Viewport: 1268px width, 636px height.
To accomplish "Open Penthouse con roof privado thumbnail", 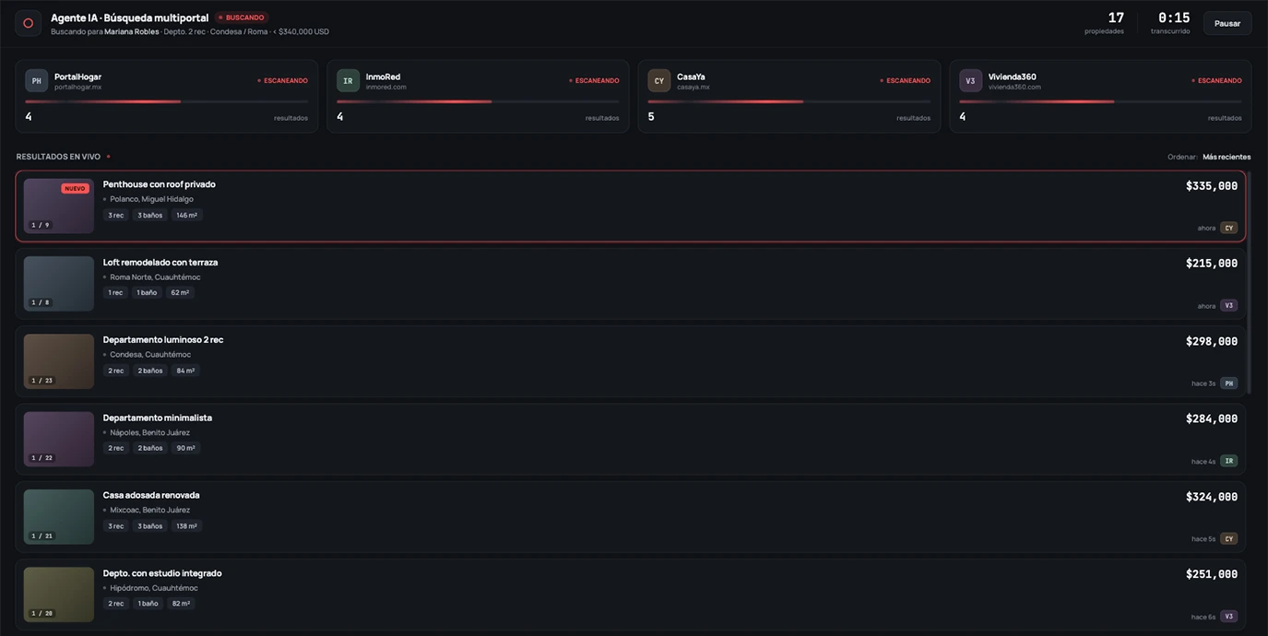I will [59, 206].
